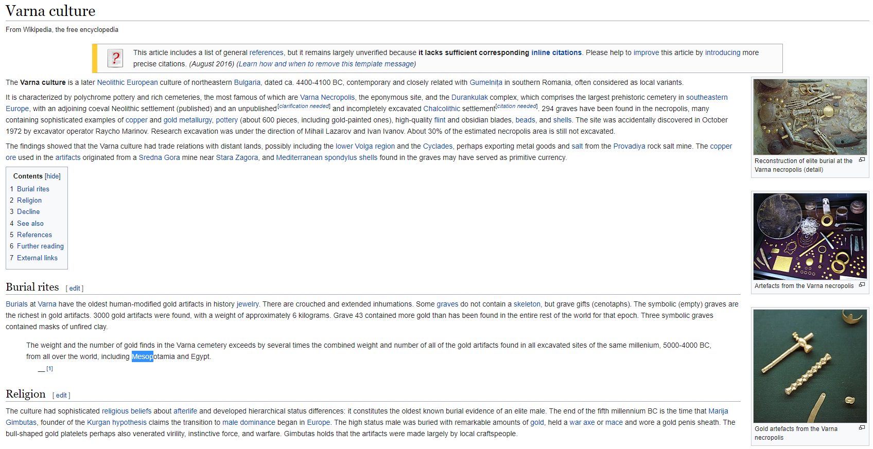Open the Varna necropolis artefacts display photo
The width and height of the screenshot is (873, 449).
tap(810, 237)
